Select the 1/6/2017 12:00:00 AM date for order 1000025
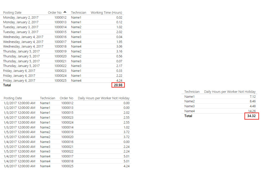Screen dimensions: 271x190 (x=20, y=166)
